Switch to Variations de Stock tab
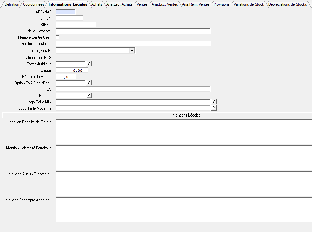This screenshot has height=232, width=312. 249,4
